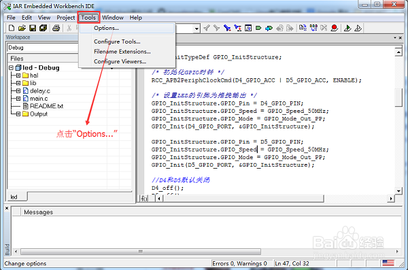Click editor vertical scrollbar up arrow
This screenshot has width=408, height=270.
pos(398,52)
